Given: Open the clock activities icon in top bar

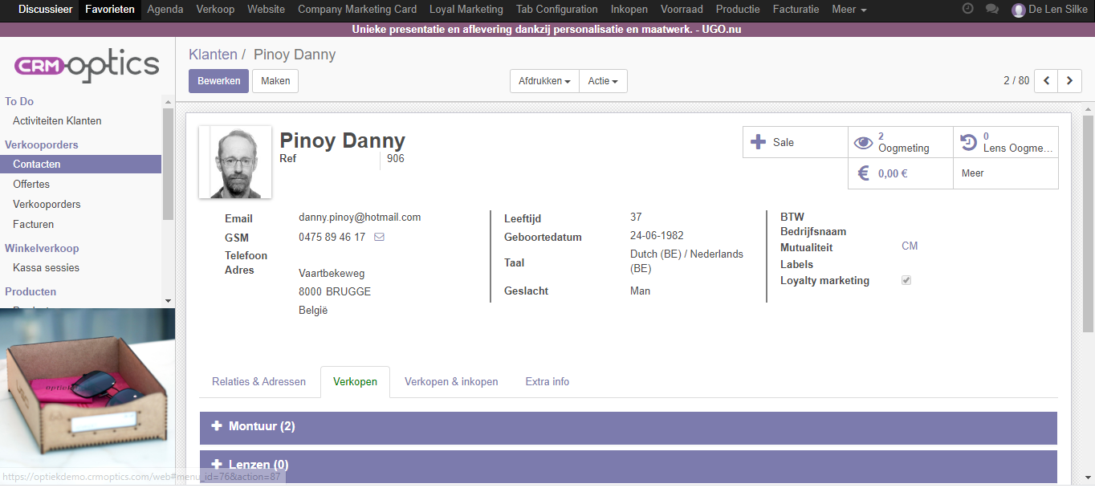Looking at the screenshot, I should click(967, 9).
